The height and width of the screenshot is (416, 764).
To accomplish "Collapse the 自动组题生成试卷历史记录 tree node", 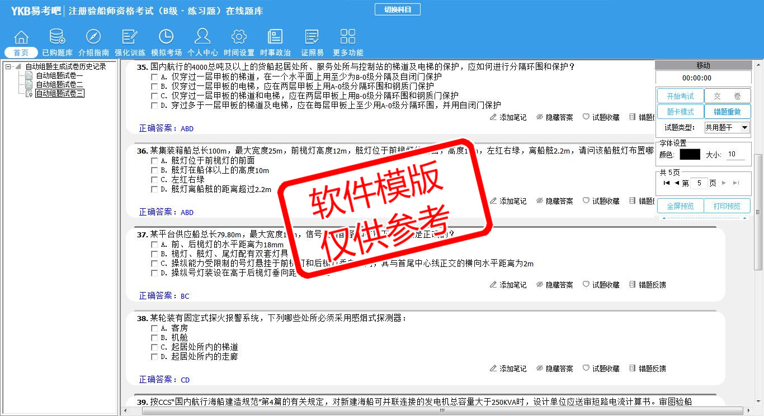I will [x=8, y=66].
